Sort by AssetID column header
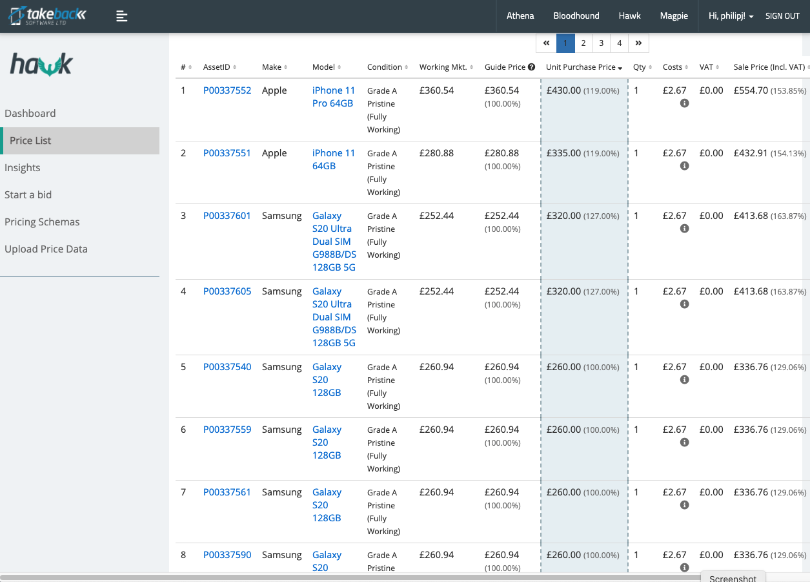Image resolution: width=810 pixels, height=582 pixels. (x=220, y=67)
